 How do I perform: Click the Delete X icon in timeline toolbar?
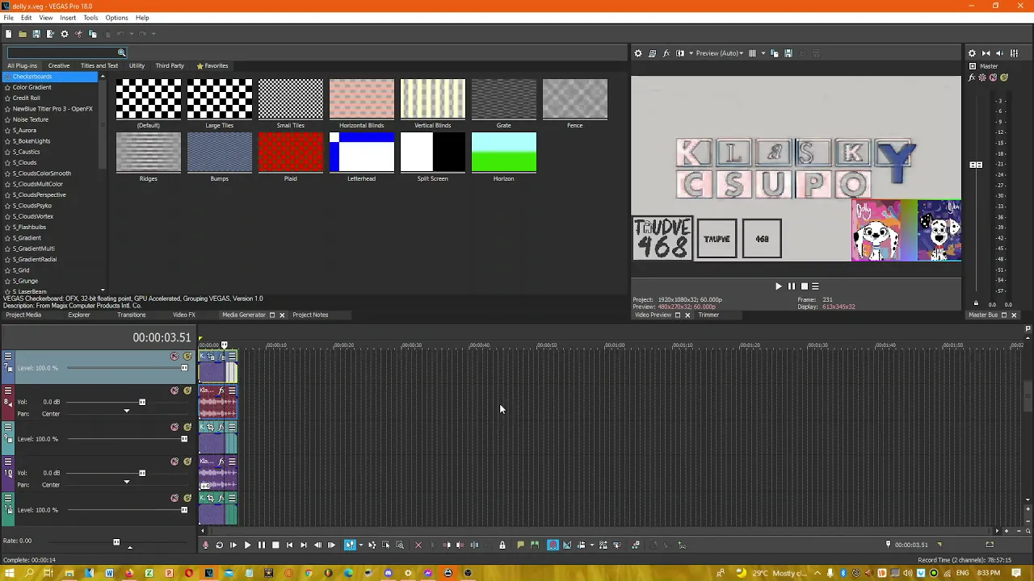[418, 545]
